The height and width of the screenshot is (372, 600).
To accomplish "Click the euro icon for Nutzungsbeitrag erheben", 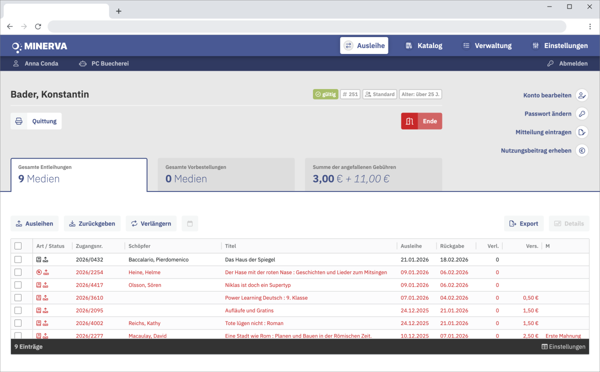I will point(581,150).
